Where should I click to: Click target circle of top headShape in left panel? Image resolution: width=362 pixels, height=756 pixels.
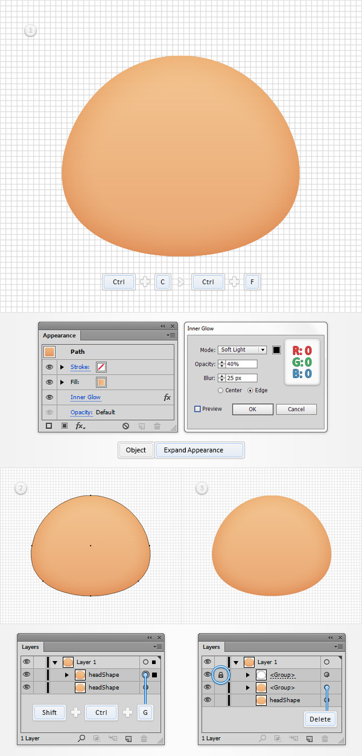coord(145,674)
